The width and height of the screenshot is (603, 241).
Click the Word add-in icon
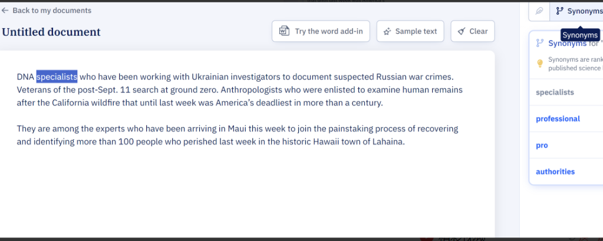tap(284, 31)
